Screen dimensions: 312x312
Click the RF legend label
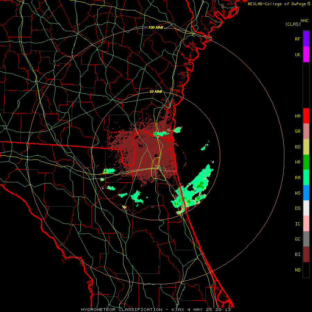click(298, 39)
